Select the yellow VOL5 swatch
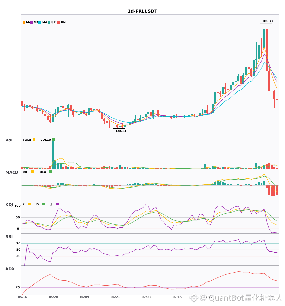 [x=34, y=139]
